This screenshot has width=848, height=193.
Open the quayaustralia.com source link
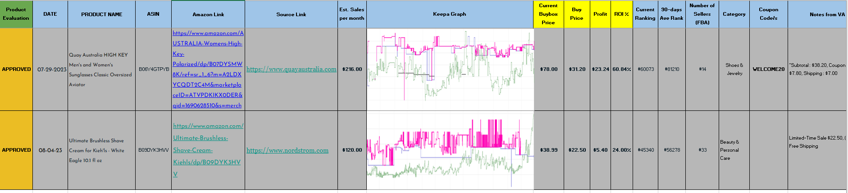click(291, 69)
